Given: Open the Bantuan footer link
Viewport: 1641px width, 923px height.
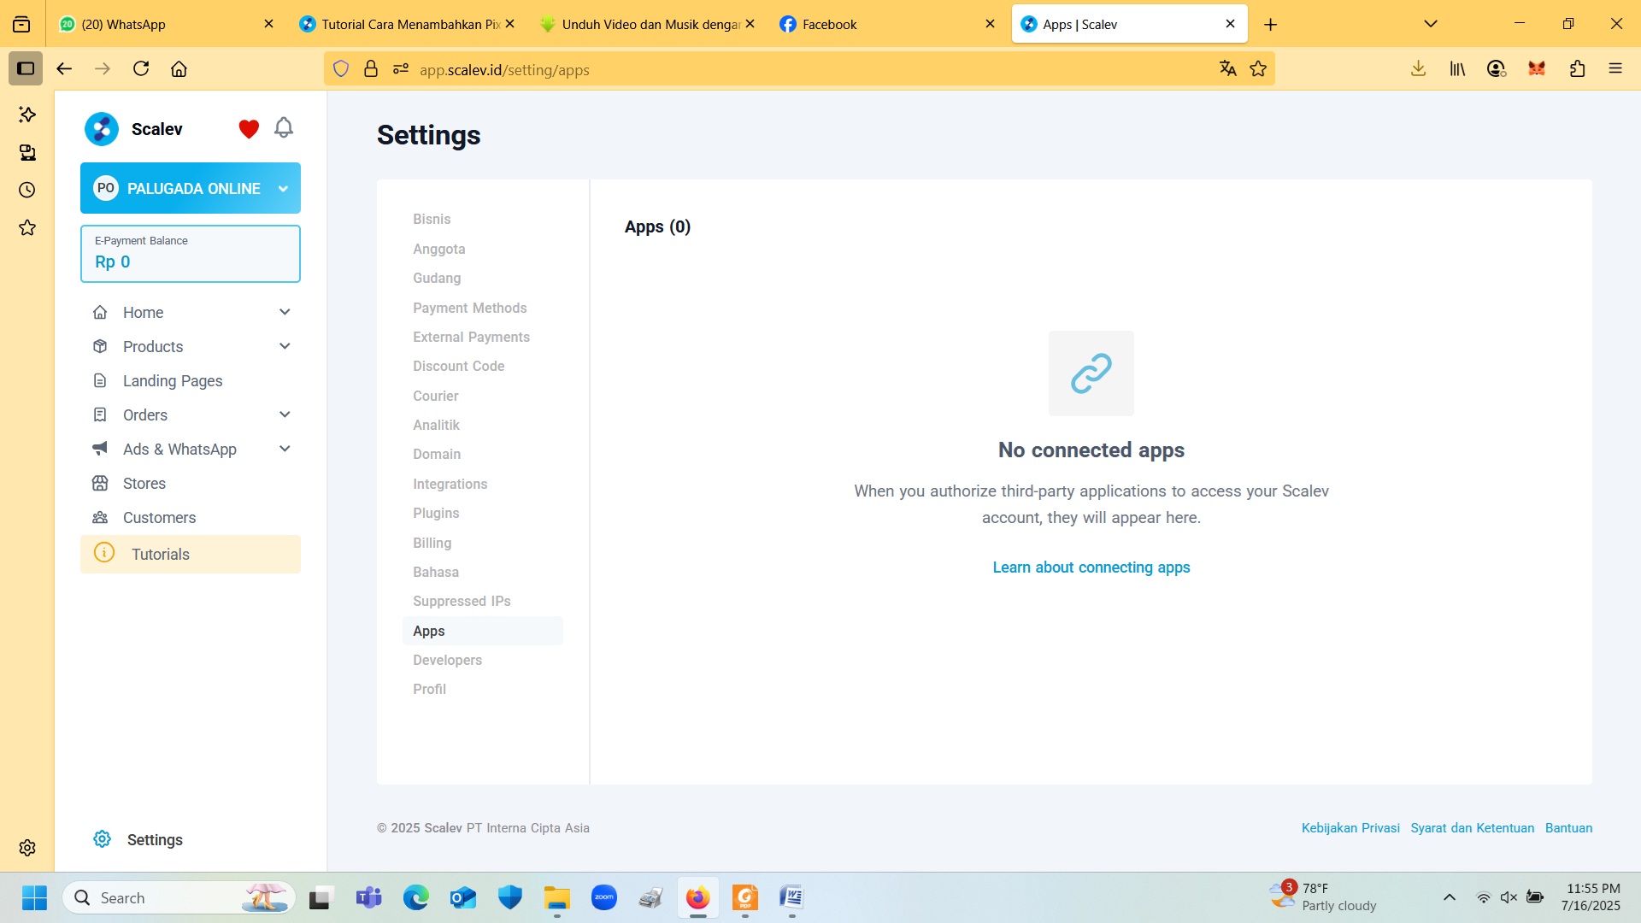Looking at the screenshot, I should tap(1568, 827).
